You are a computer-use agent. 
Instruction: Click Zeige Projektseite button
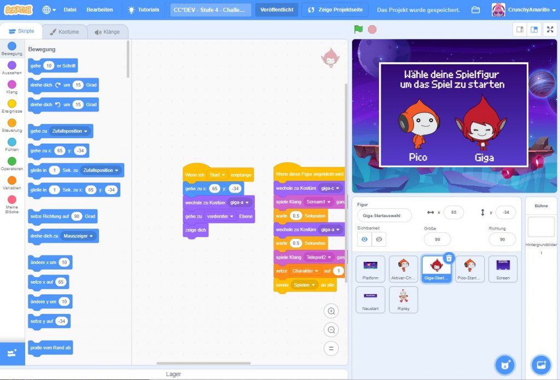point(335,10)
